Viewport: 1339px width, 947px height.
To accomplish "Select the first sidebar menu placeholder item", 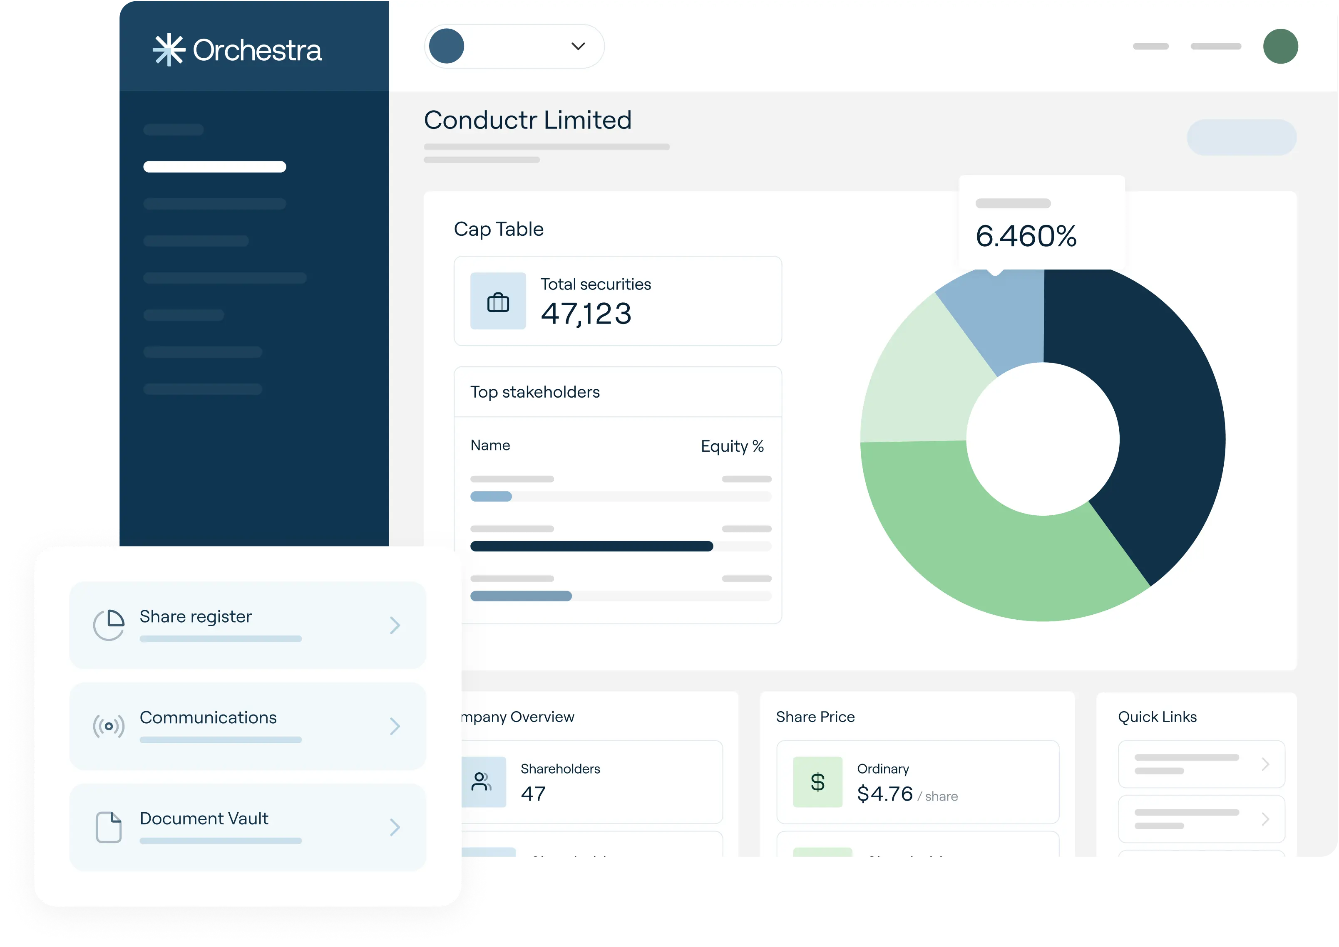I will (173, 129).
